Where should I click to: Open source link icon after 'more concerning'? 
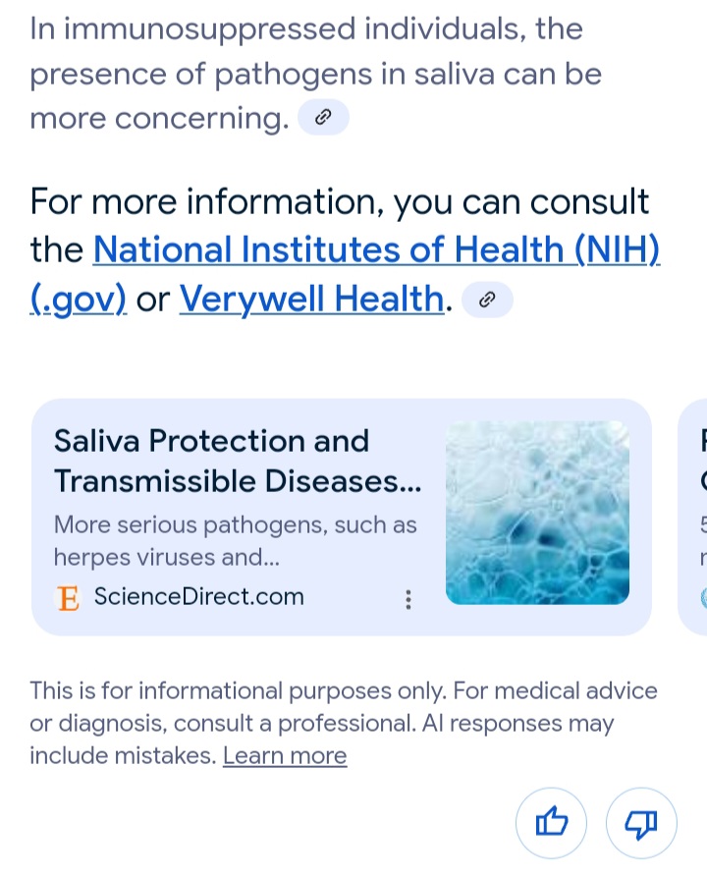324,117
